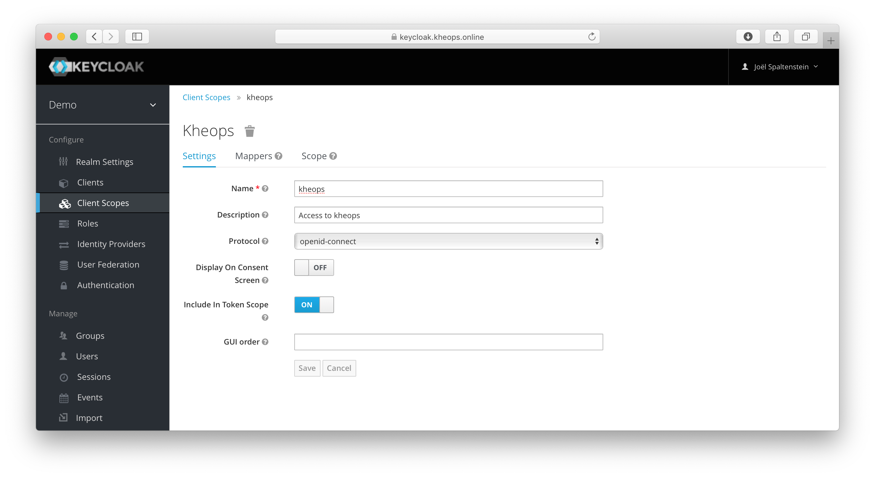
Task: Click the User Federation sidebar icon
Action: (64, 264)
